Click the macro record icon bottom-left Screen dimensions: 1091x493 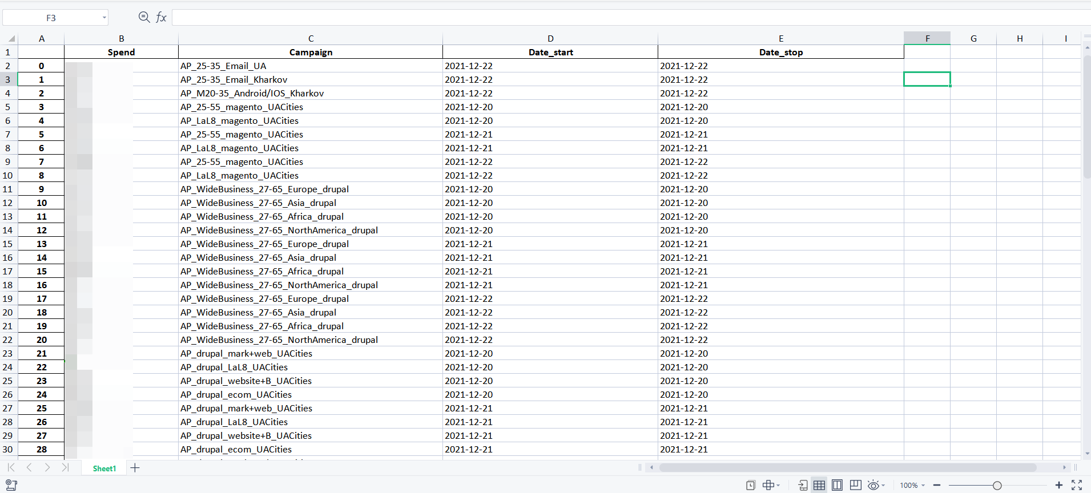coord(11,485)
